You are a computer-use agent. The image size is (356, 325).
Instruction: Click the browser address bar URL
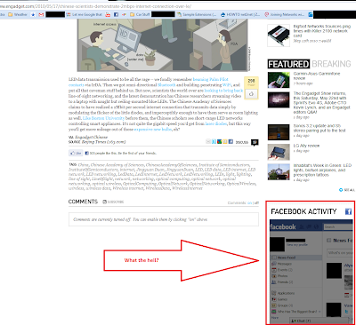pos(95,6)
